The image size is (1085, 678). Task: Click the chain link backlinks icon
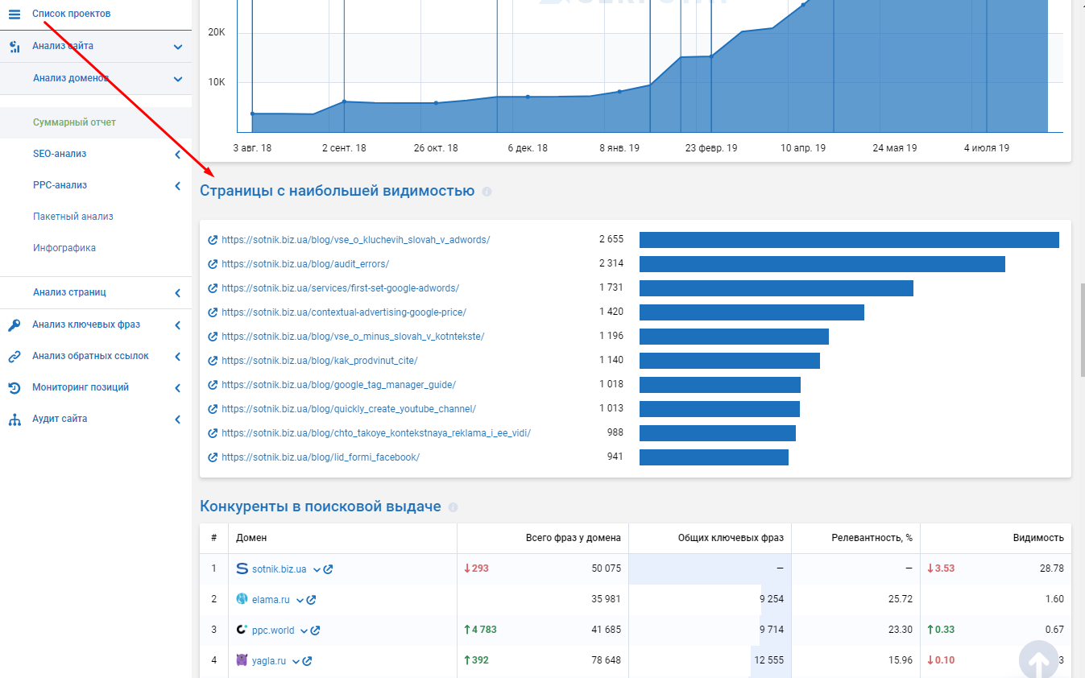[x=14, y=356]
